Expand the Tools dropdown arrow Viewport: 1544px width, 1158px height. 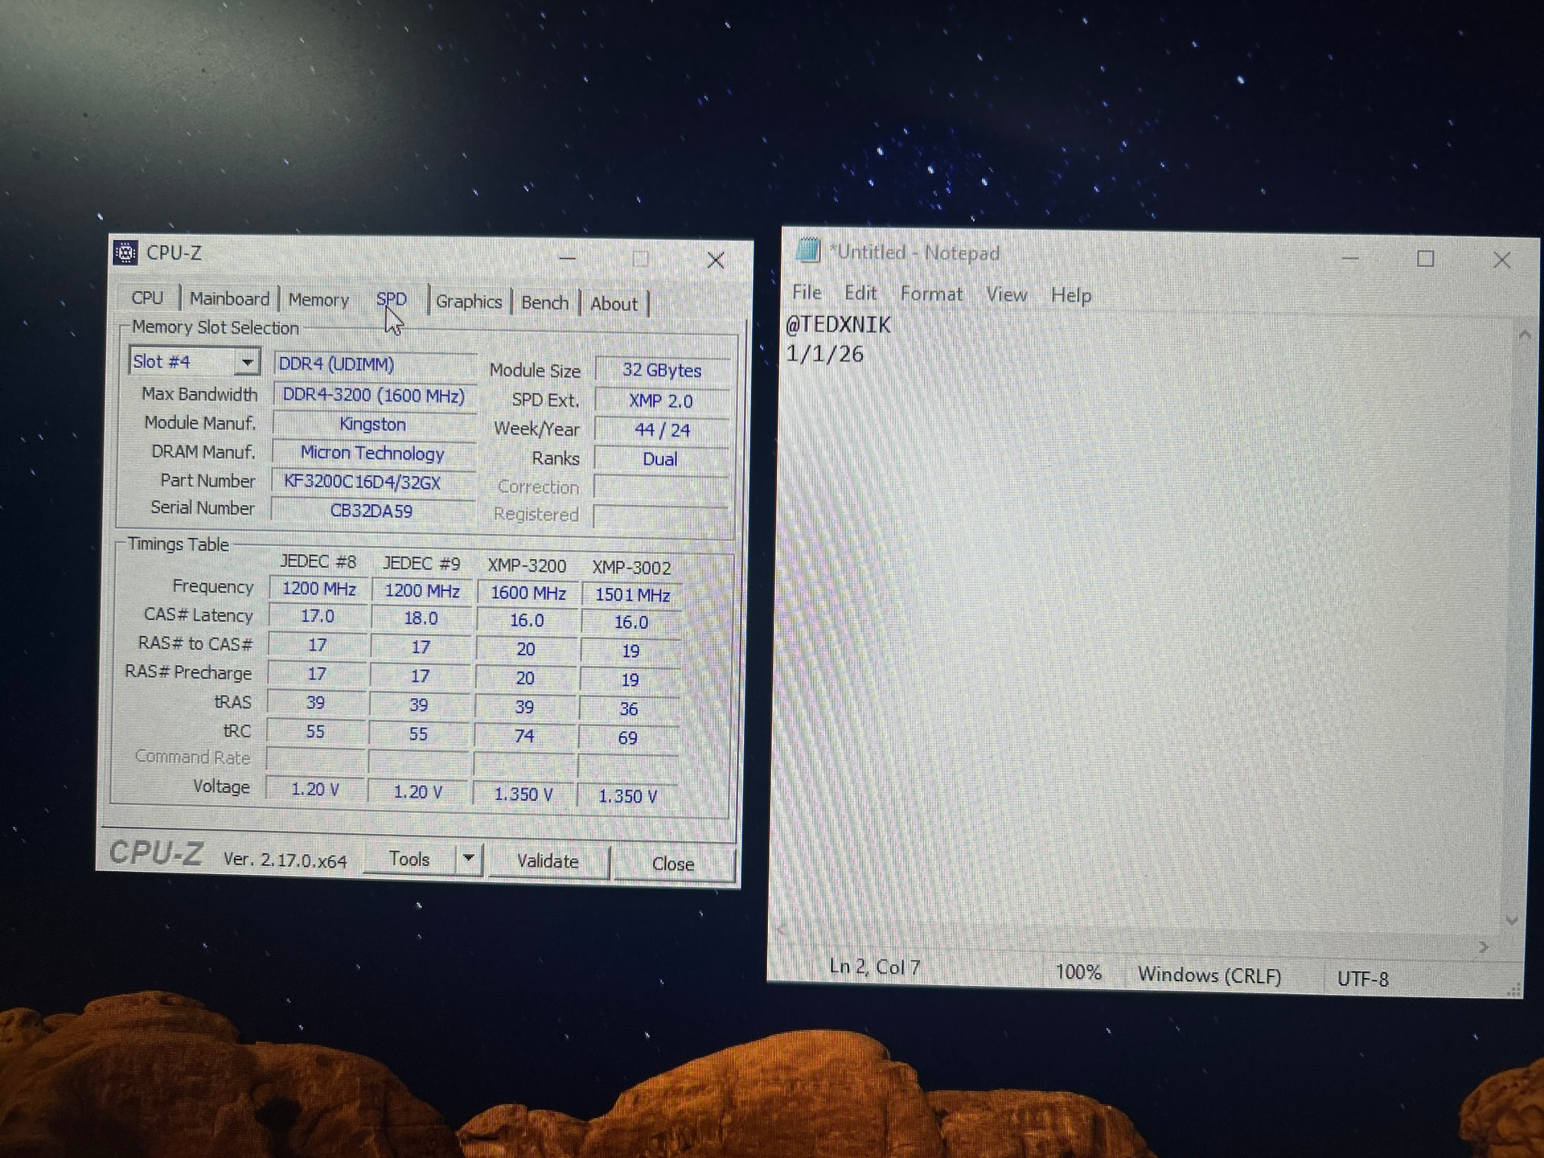point(468,859)
